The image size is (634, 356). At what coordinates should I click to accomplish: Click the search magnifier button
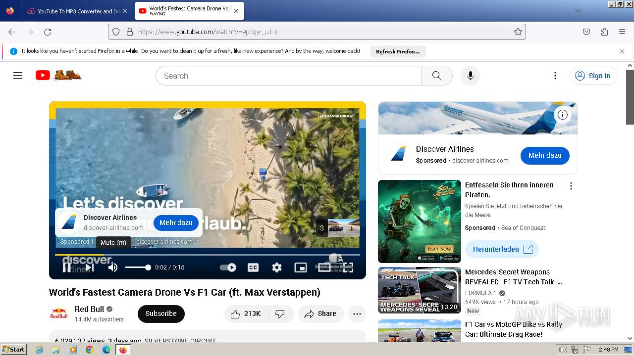point(436,76)
